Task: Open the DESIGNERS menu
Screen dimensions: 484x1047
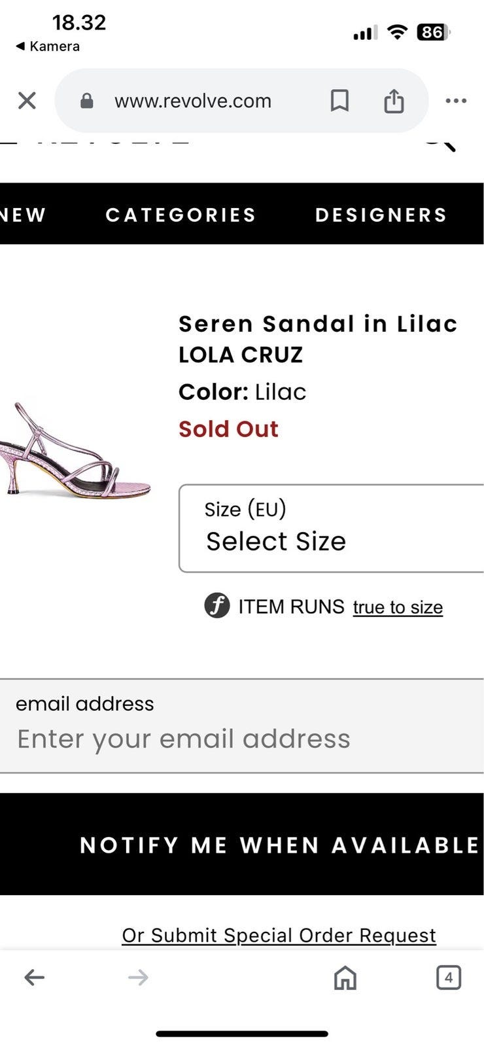Action: [x=381, y=215]
